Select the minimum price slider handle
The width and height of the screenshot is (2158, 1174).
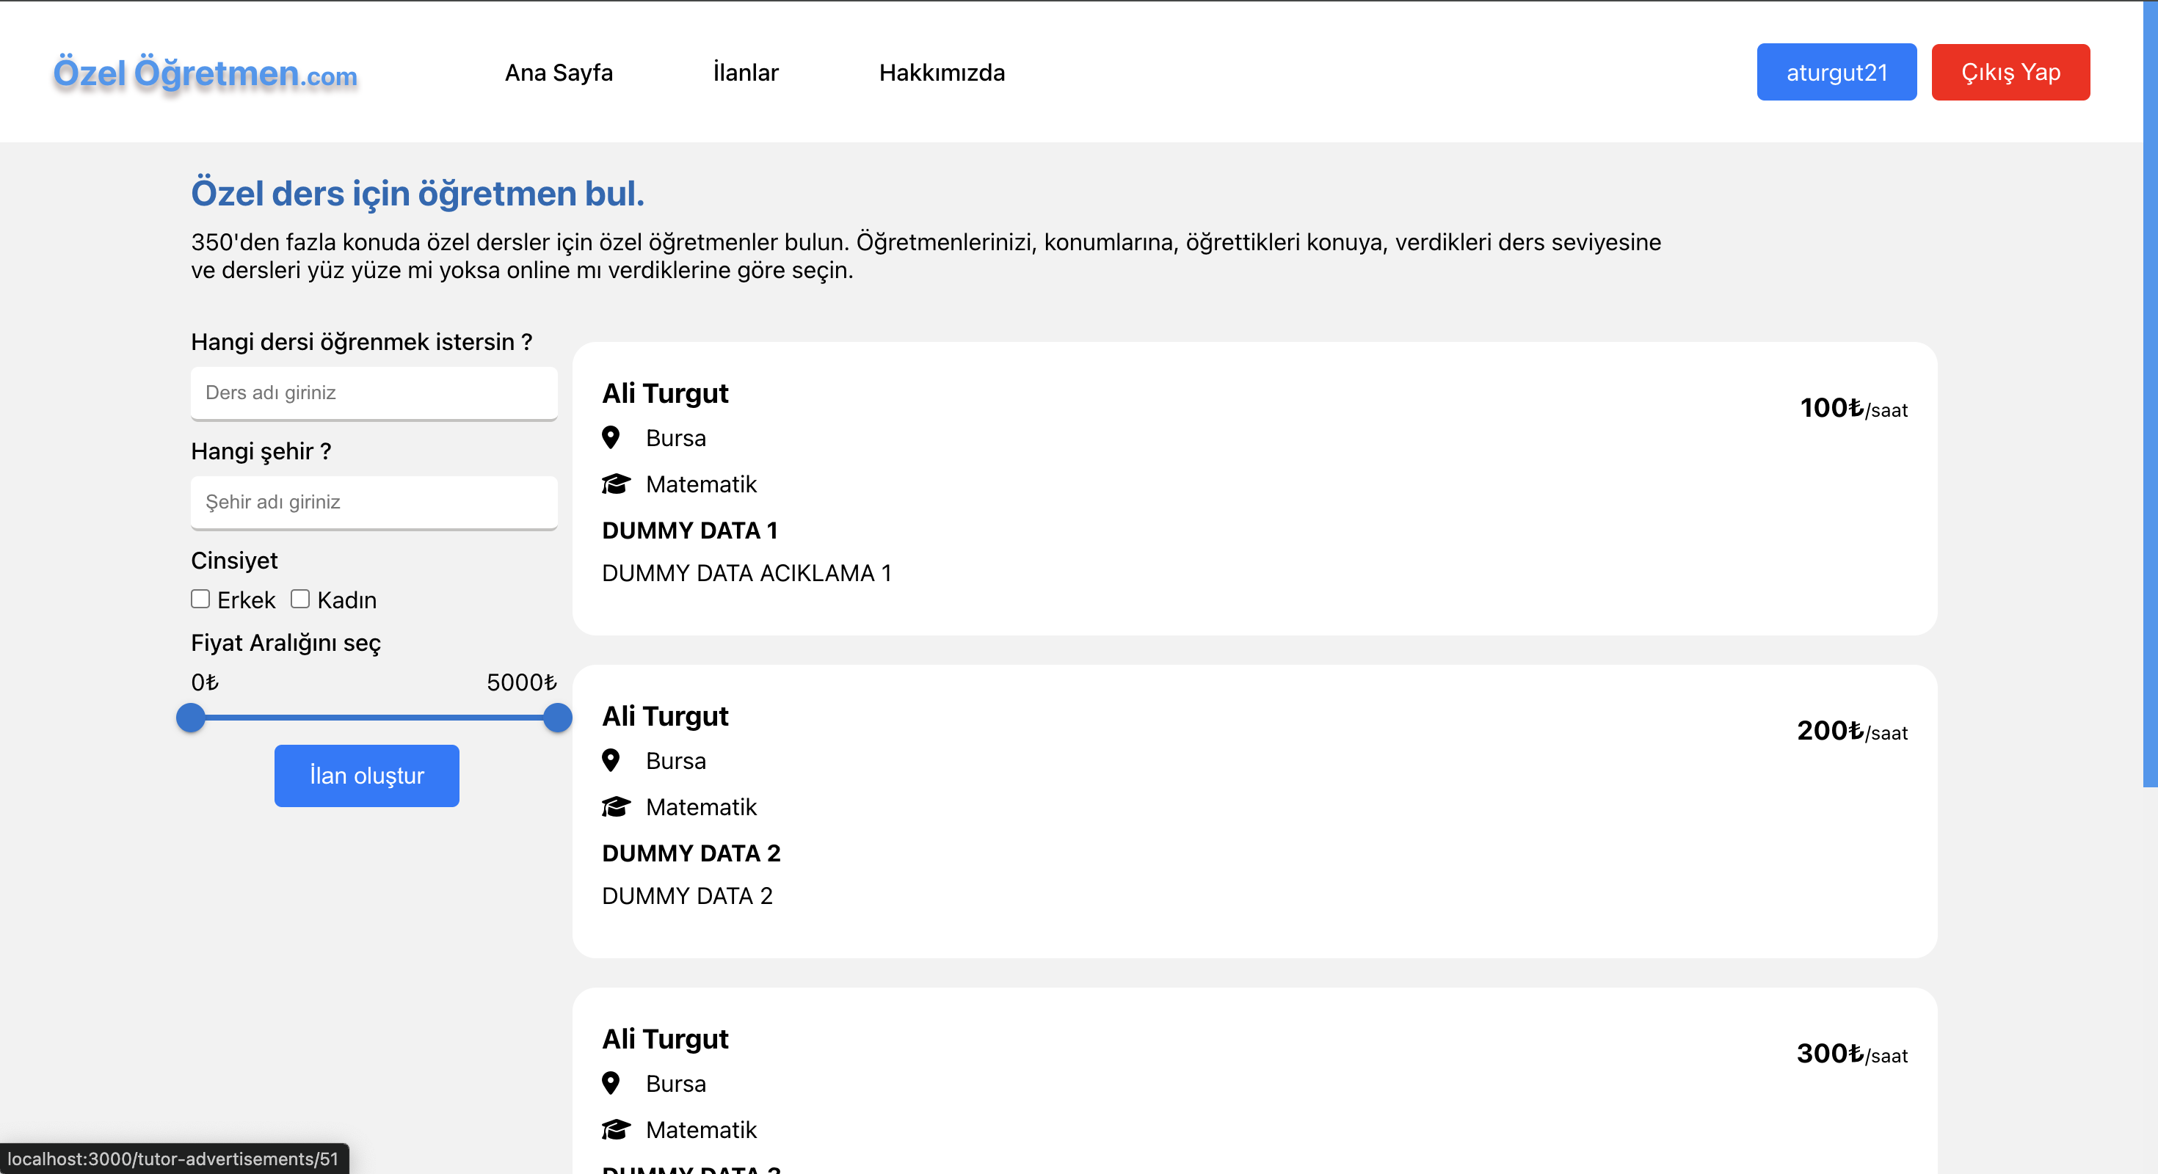[191, 718]
